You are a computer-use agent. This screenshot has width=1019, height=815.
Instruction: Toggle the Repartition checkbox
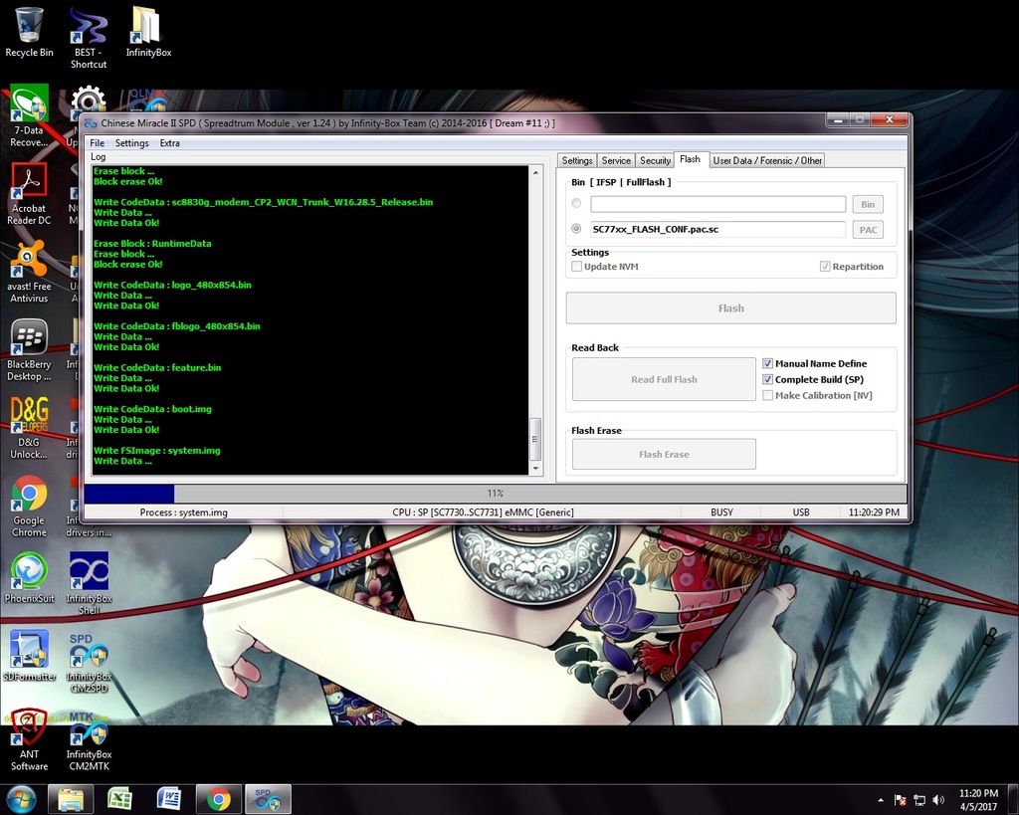[x=825, y=267]
